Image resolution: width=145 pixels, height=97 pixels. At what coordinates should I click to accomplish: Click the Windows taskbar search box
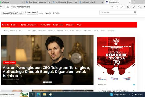[x=14, y=95]
